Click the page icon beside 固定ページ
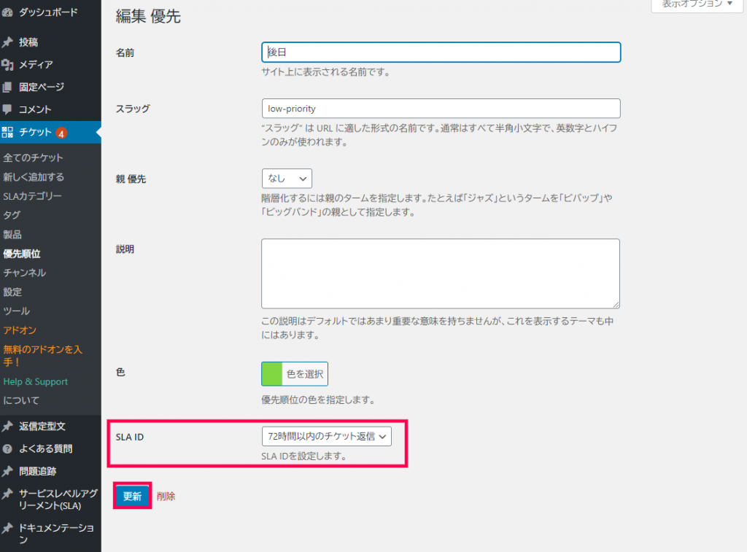Viewport: 747px width, 552px height. pos(7,88)
